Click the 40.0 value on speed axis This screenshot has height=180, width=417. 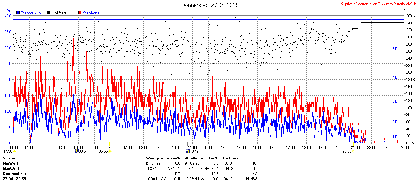[x=7, y=16]
